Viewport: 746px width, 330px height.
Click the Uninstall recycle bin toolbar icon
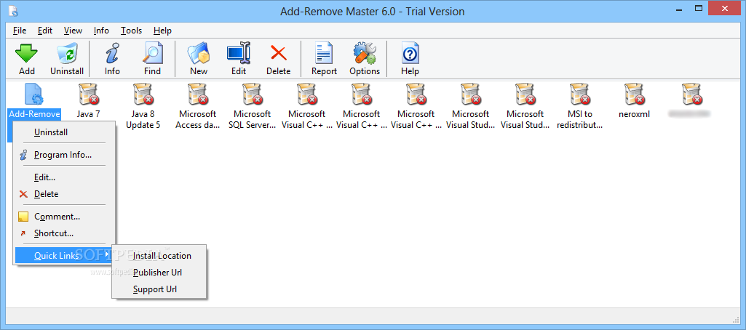67,59
